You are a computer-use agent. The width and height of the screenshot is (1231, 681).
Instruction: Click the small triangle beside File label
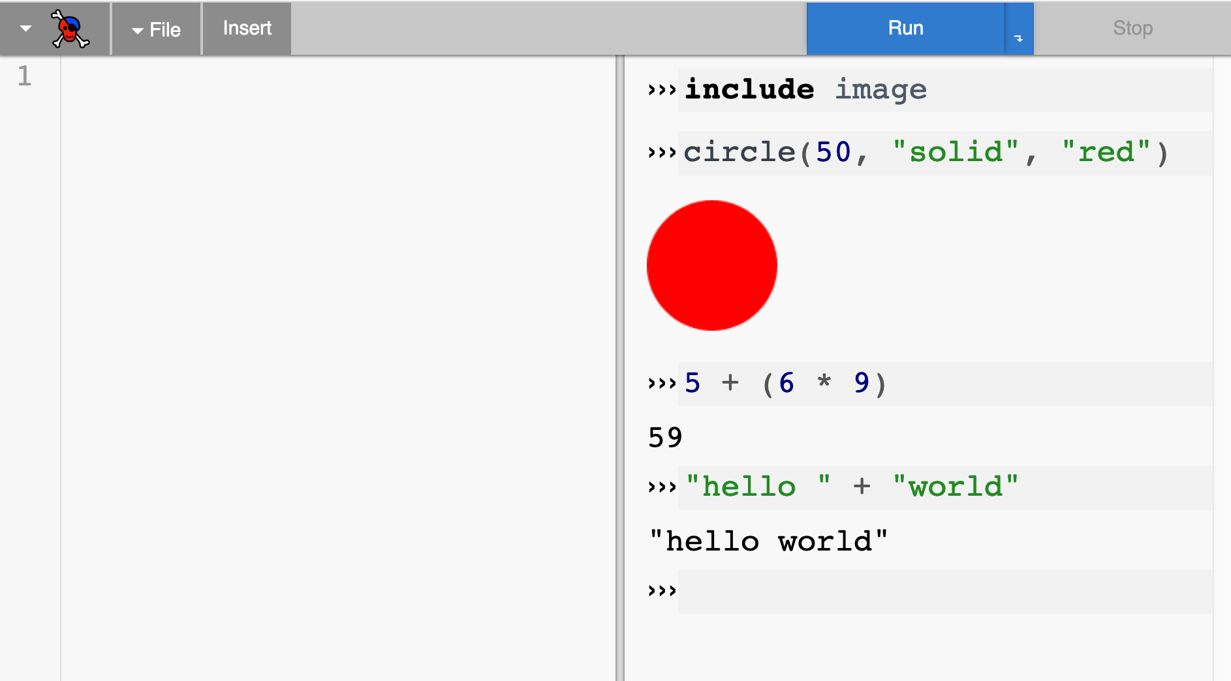(138, 31)
